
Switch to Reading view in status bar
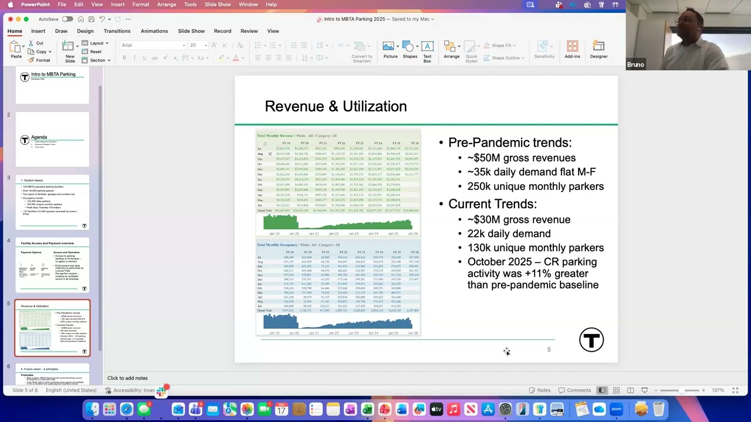coord(630,390)
